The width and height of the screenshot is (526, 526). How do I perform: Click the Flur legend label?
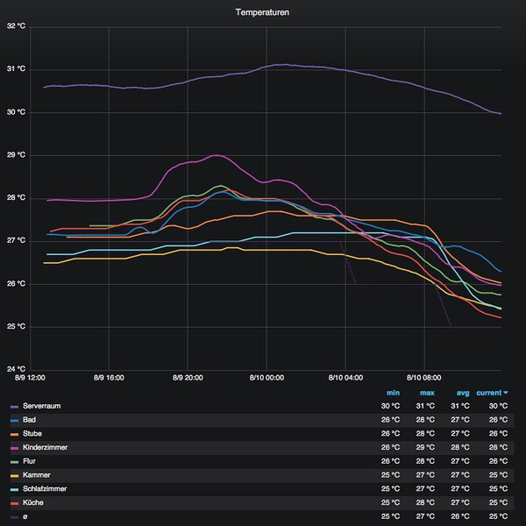pos(29,461)
